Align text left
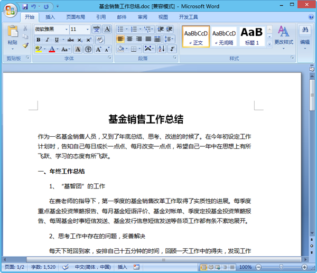The image size is (317, 273). (x=120, y=39)
